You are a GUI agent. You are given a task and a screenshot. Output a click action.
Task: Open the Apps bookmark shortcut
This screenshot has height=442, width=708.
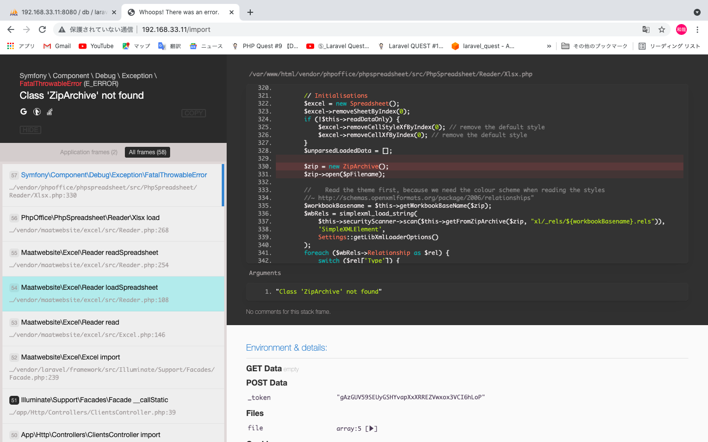click(21, 46)
